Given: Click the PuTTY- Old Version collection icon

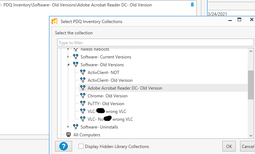Looking at the screenshot, I should pos(83,104).
